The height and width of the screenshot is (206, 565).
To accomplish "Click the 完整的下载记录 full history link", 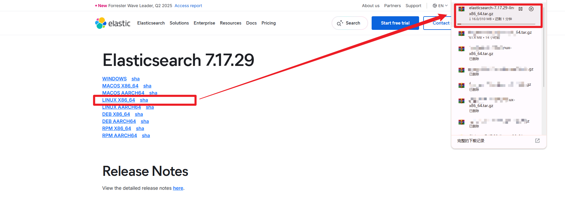I will (471, 141).
